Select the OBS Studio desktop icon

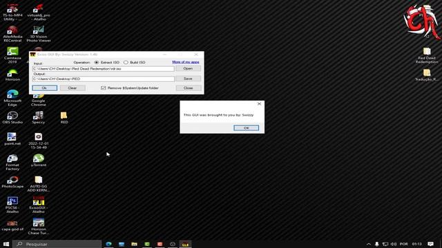[12, 118]
